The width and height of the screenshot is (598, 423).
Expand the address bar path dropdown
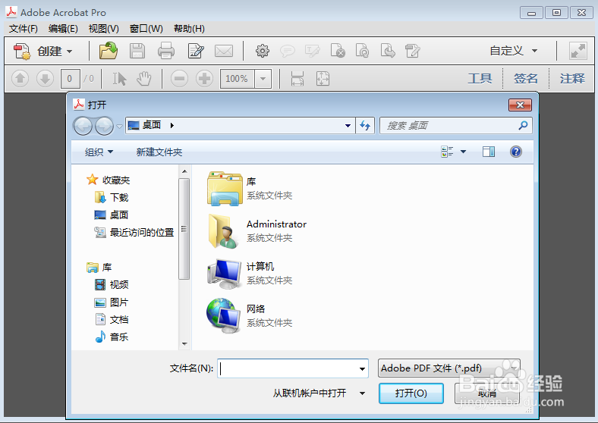[348, 125]
